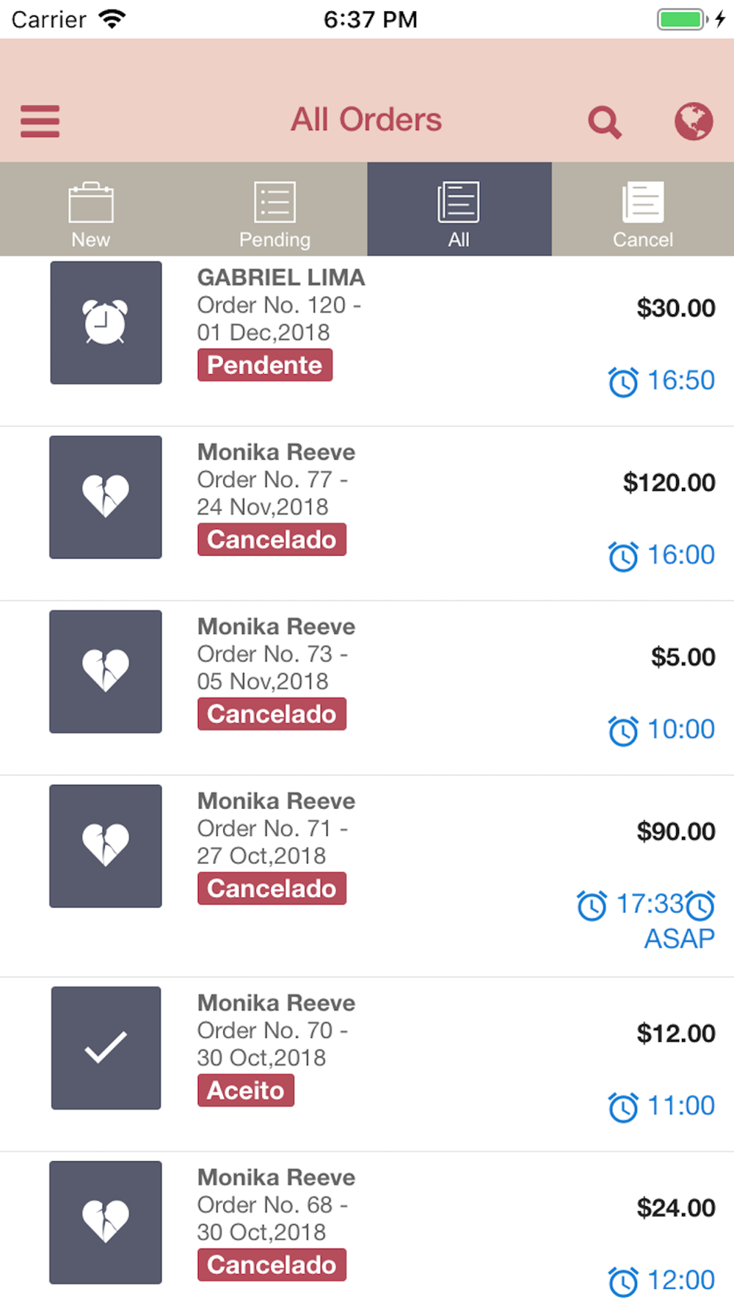Open the Cancel orders tab
734x1305 pixels.
click(x=643, y=209)
